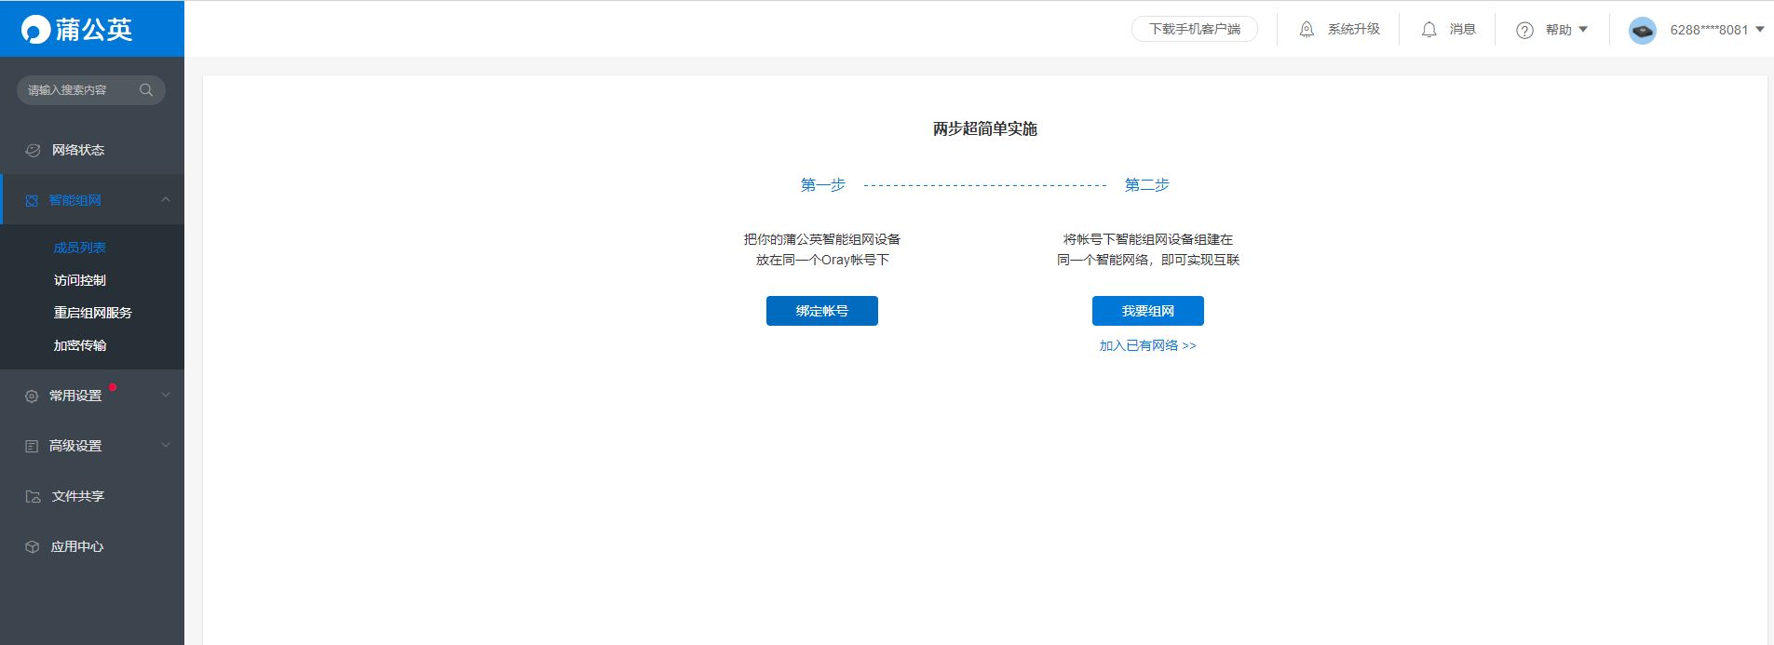Screen dimensions: 1774x645
Task: Expand the 高级设置 chevron
Action: [166, 445]
